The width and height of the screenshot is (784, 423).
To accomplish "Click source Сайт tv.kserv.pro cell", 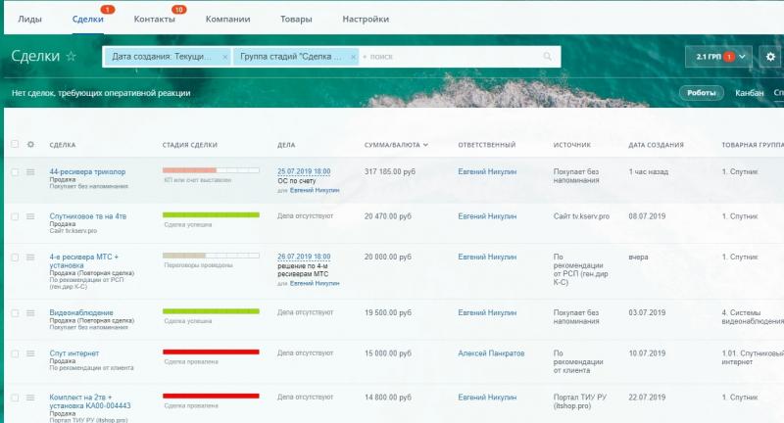I will click(x=581, y=216).
